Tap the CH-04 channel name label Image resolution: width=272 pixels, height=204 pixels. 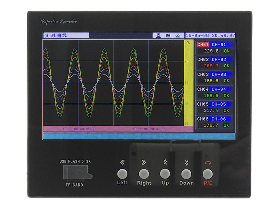219,89
